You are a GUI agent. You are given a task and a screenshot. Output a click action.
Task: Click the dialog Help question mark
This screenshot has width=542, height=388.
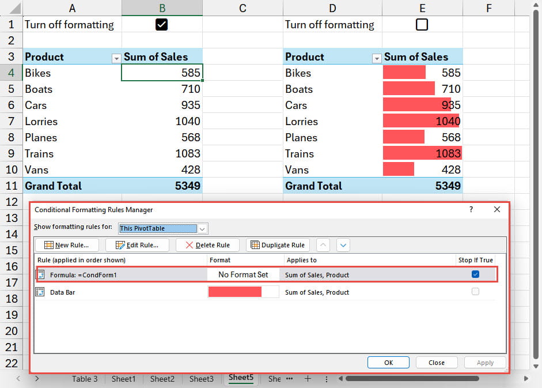(x=471, y=210)
